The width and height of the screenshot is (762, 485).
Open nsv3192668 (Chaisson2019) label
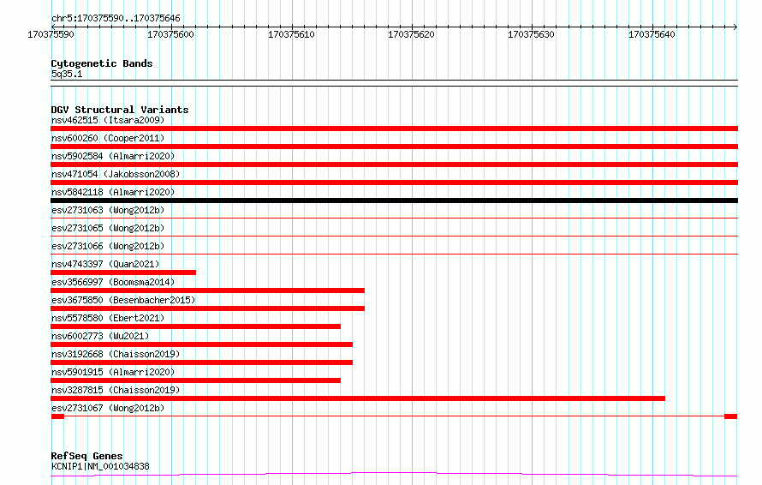(116, 354)
